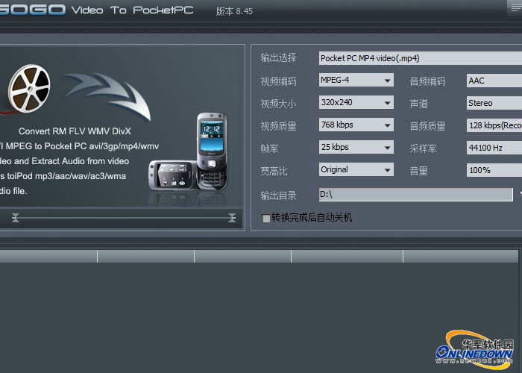Open the 100% volume dropdown
The image size is (522, 373).
coord(494,170)
